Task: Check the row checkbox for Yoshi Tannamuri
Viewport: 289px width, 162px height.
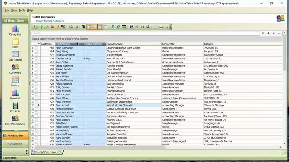Action: click(36, 48)
